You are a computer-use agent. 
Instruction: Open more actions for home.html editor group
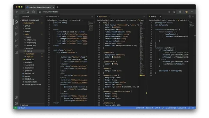point(92,17)
